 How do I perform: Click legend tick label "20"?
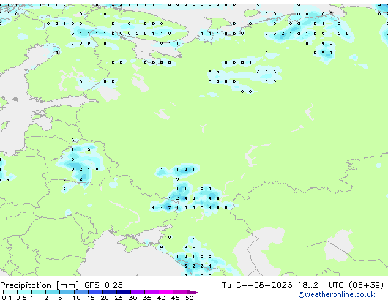[105, 298]
